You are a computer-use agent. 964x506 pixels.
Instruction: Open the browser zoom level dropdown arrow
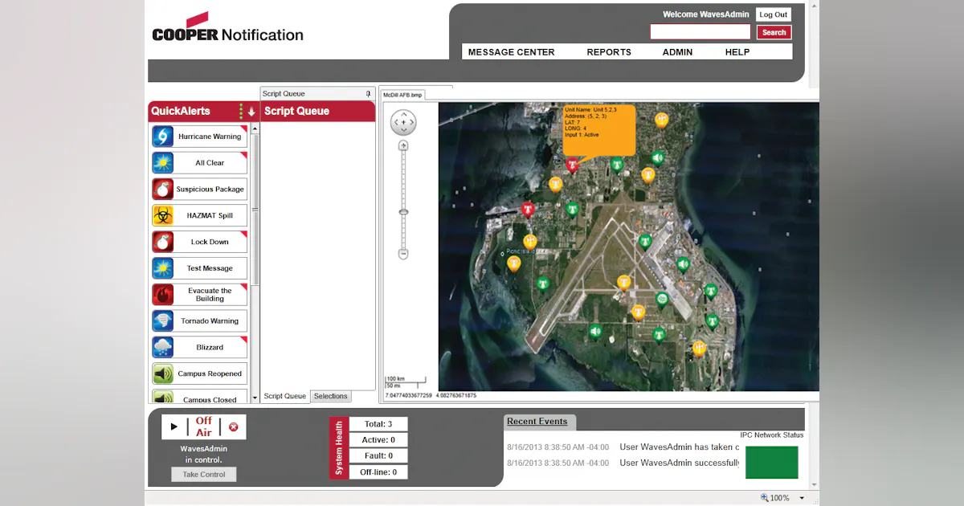pyautogui.click(x=801, y=498)
